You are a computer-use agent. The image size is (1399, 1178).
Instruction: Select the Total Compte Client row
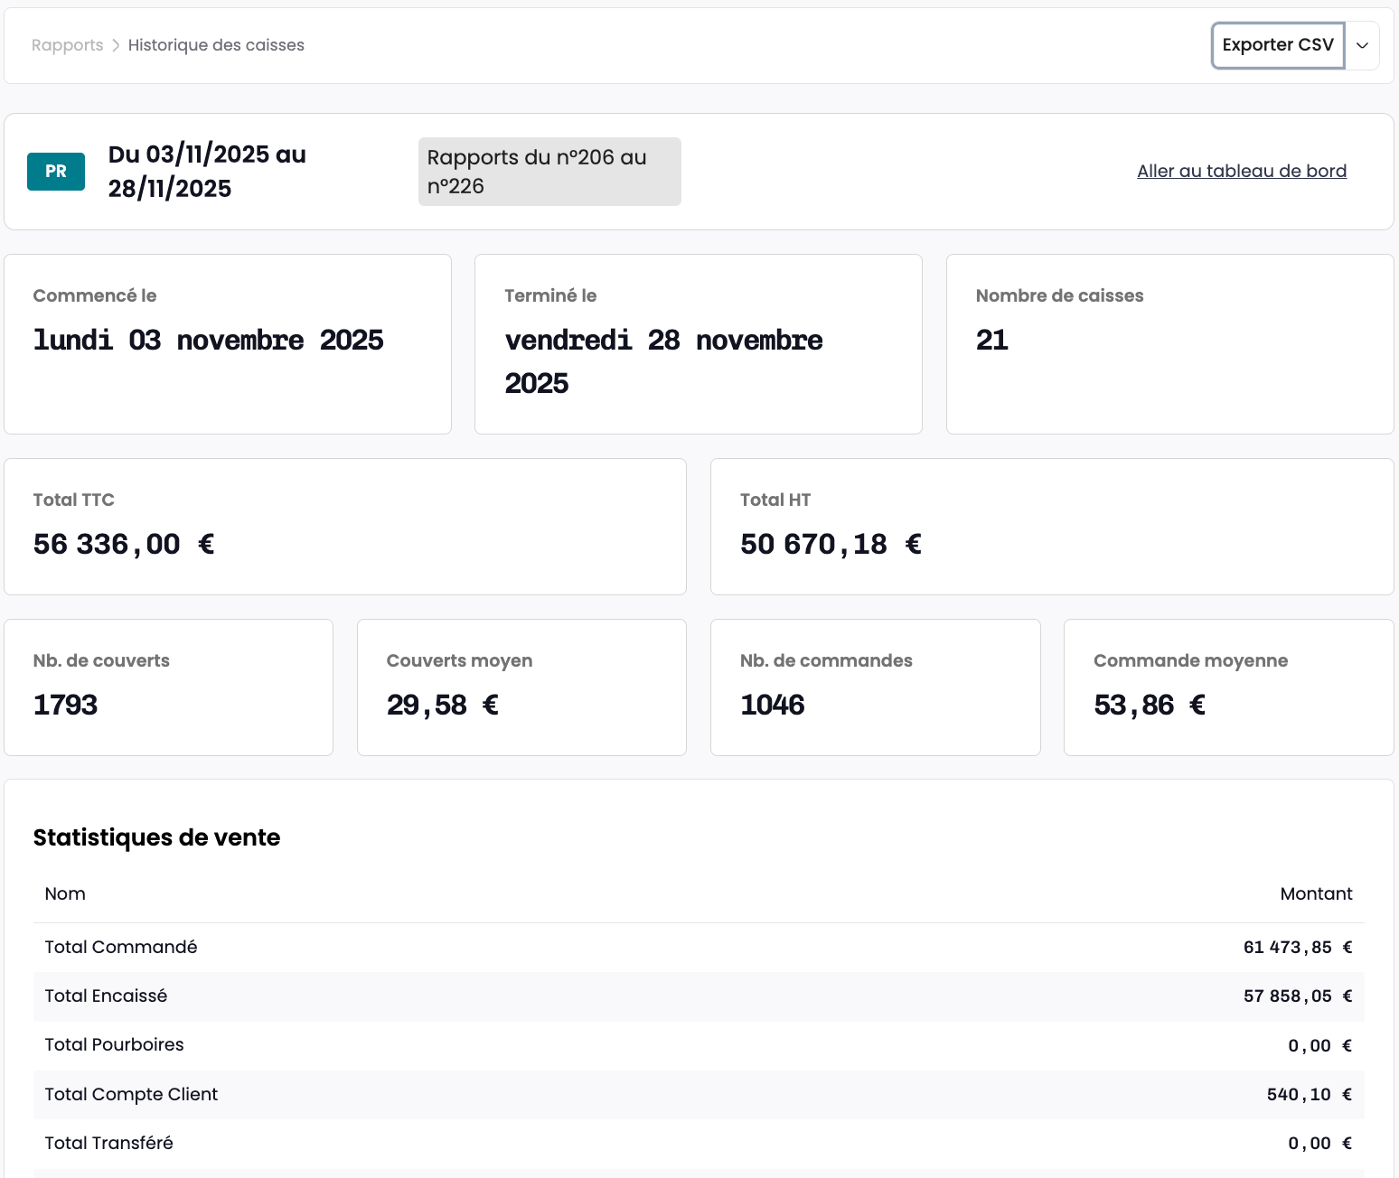pyautogui.click(x=698, y=1094)
